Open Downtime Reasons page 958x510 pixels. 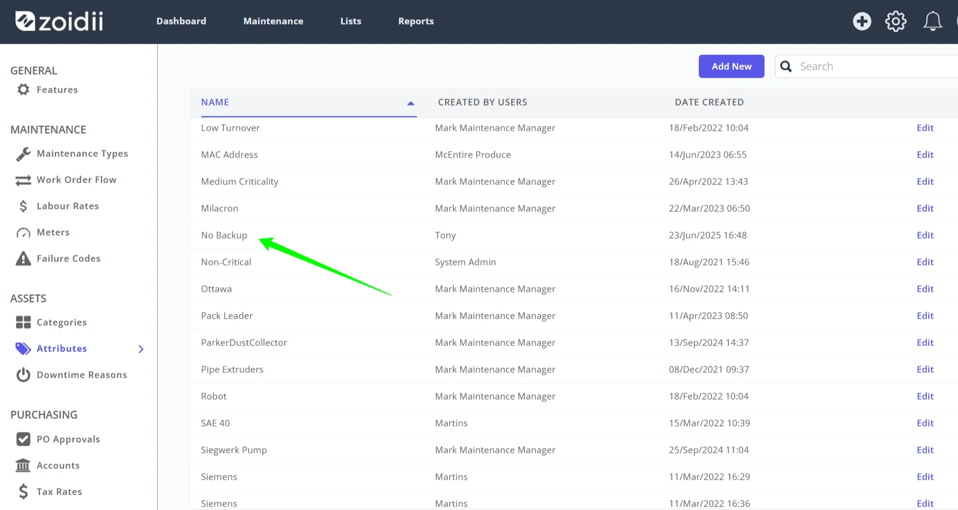[82, 375]
